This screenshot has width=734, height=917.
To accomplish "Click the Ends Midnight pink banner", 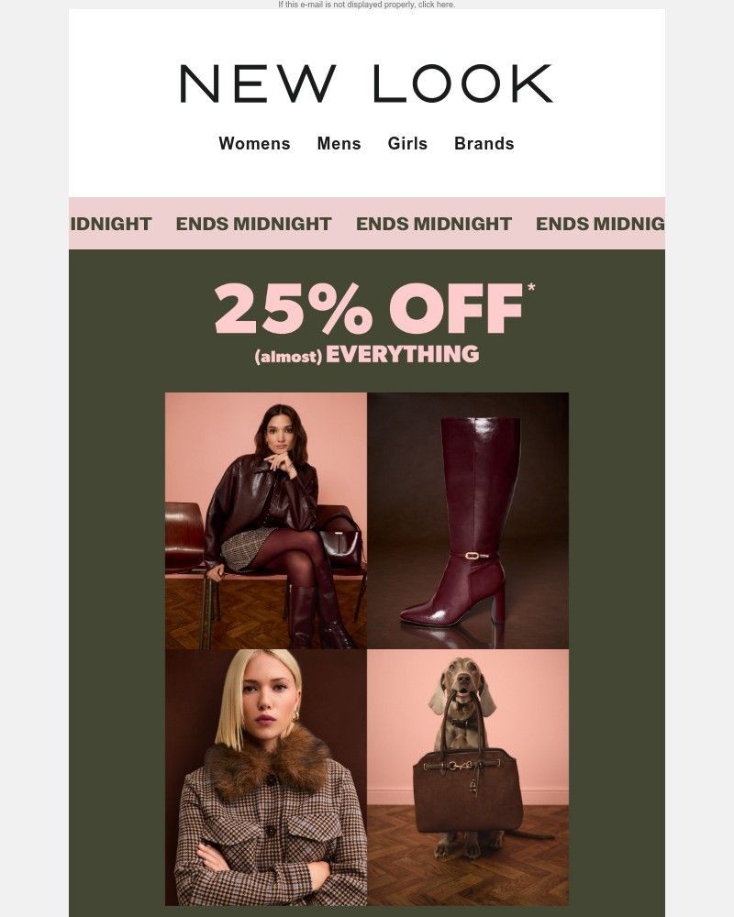I will click(x=367, y=224).
